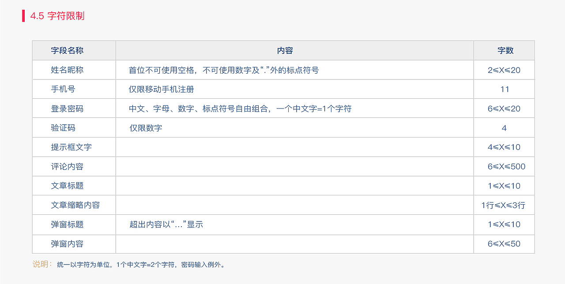
Task: Select the 弹窗标题 row label
Action: click(x=67, y=224)
